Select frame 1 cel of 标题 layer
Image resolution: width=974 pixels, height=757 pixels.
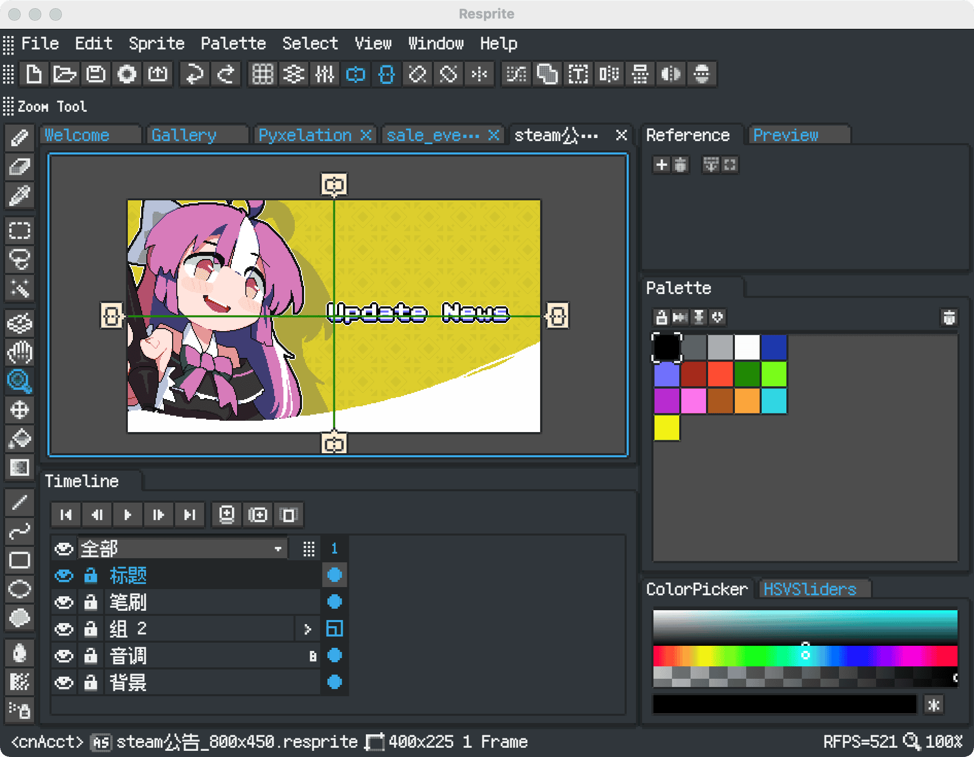tap(334, 575)
